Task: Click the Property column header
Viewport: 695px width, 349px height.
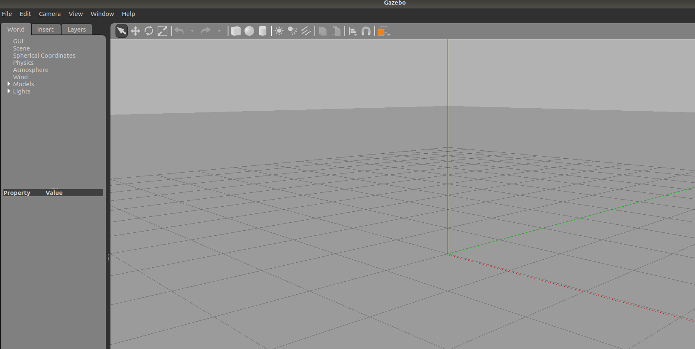Action: click(x=17, y=193)
